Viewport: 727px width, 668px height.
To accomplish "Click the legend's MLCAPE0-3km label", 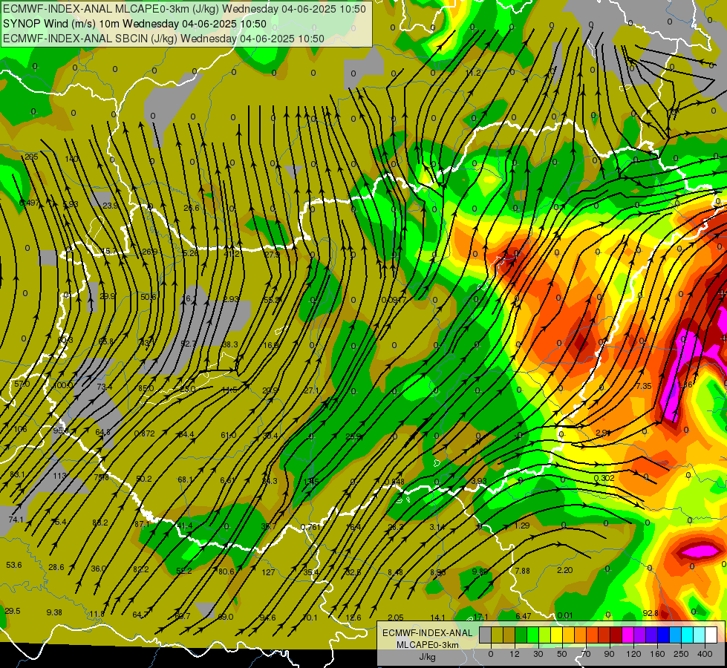I will click(427, 645).
